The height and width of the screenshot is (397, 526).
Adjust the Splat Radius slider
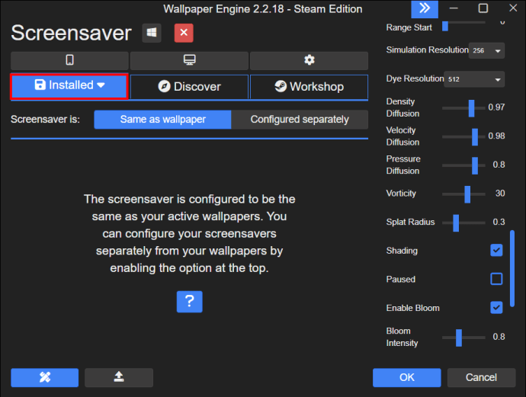(463, 223)
